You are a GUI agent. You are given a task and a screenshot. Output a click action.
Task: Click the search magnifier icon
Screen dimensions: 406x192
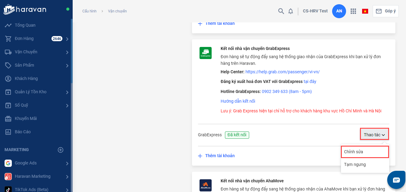281,11
